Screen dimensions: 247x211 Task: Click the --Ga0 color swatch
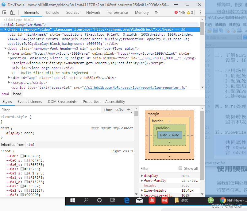coord(22,156)
